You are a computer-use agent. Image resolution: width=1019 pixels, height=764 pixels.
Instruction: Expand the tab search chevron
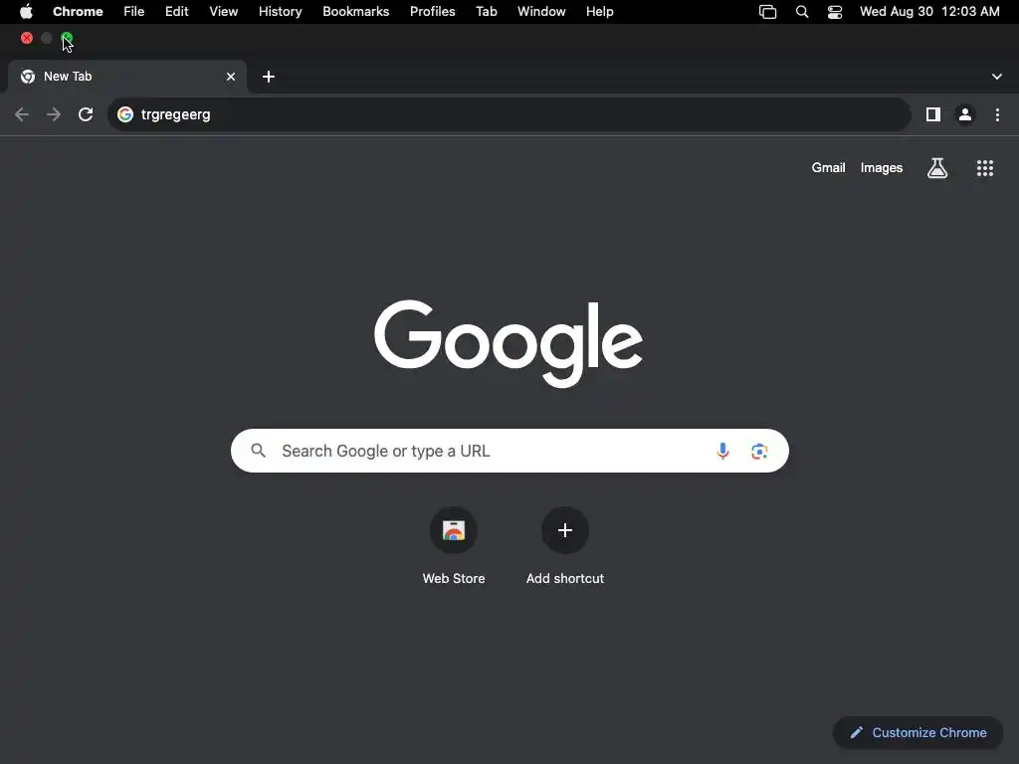[997, 77]
